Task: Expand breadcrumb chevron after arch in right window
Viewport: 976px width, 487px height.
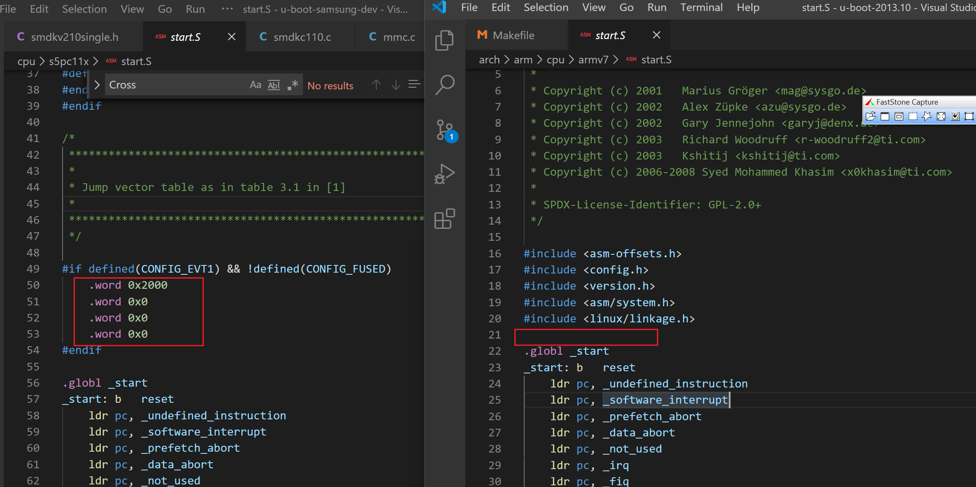Action: pos(507,60)
